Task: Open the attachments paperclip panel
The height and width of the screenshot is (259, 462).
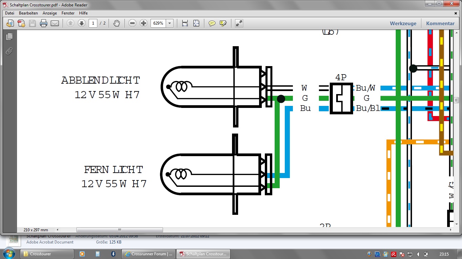Action: click(9, 51)
